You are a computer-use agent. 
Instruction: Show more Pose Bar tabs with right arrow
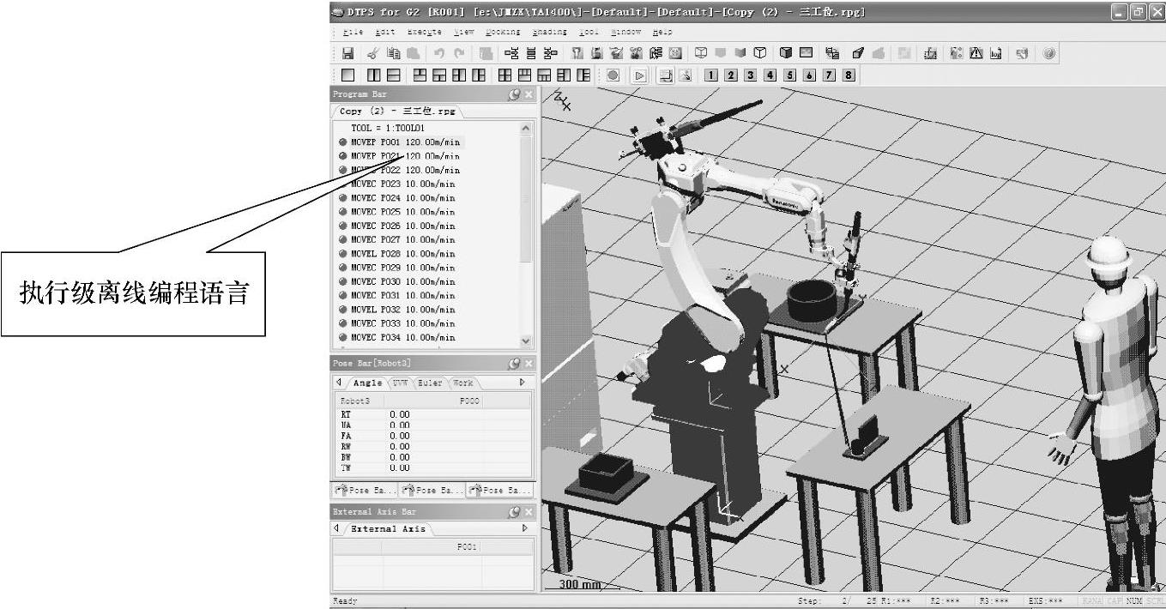(x=523, y=383)
